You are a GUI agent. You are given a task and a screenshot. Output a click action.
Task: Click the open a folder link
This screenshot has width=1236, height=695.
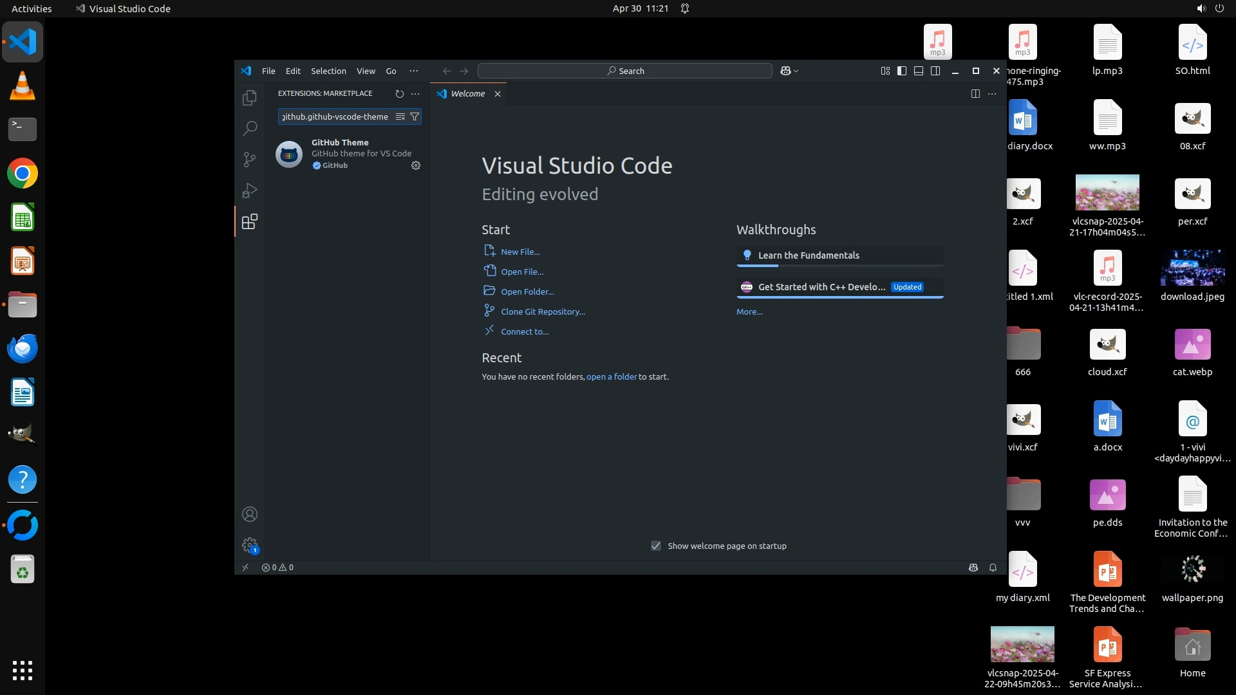click(611, 377)
